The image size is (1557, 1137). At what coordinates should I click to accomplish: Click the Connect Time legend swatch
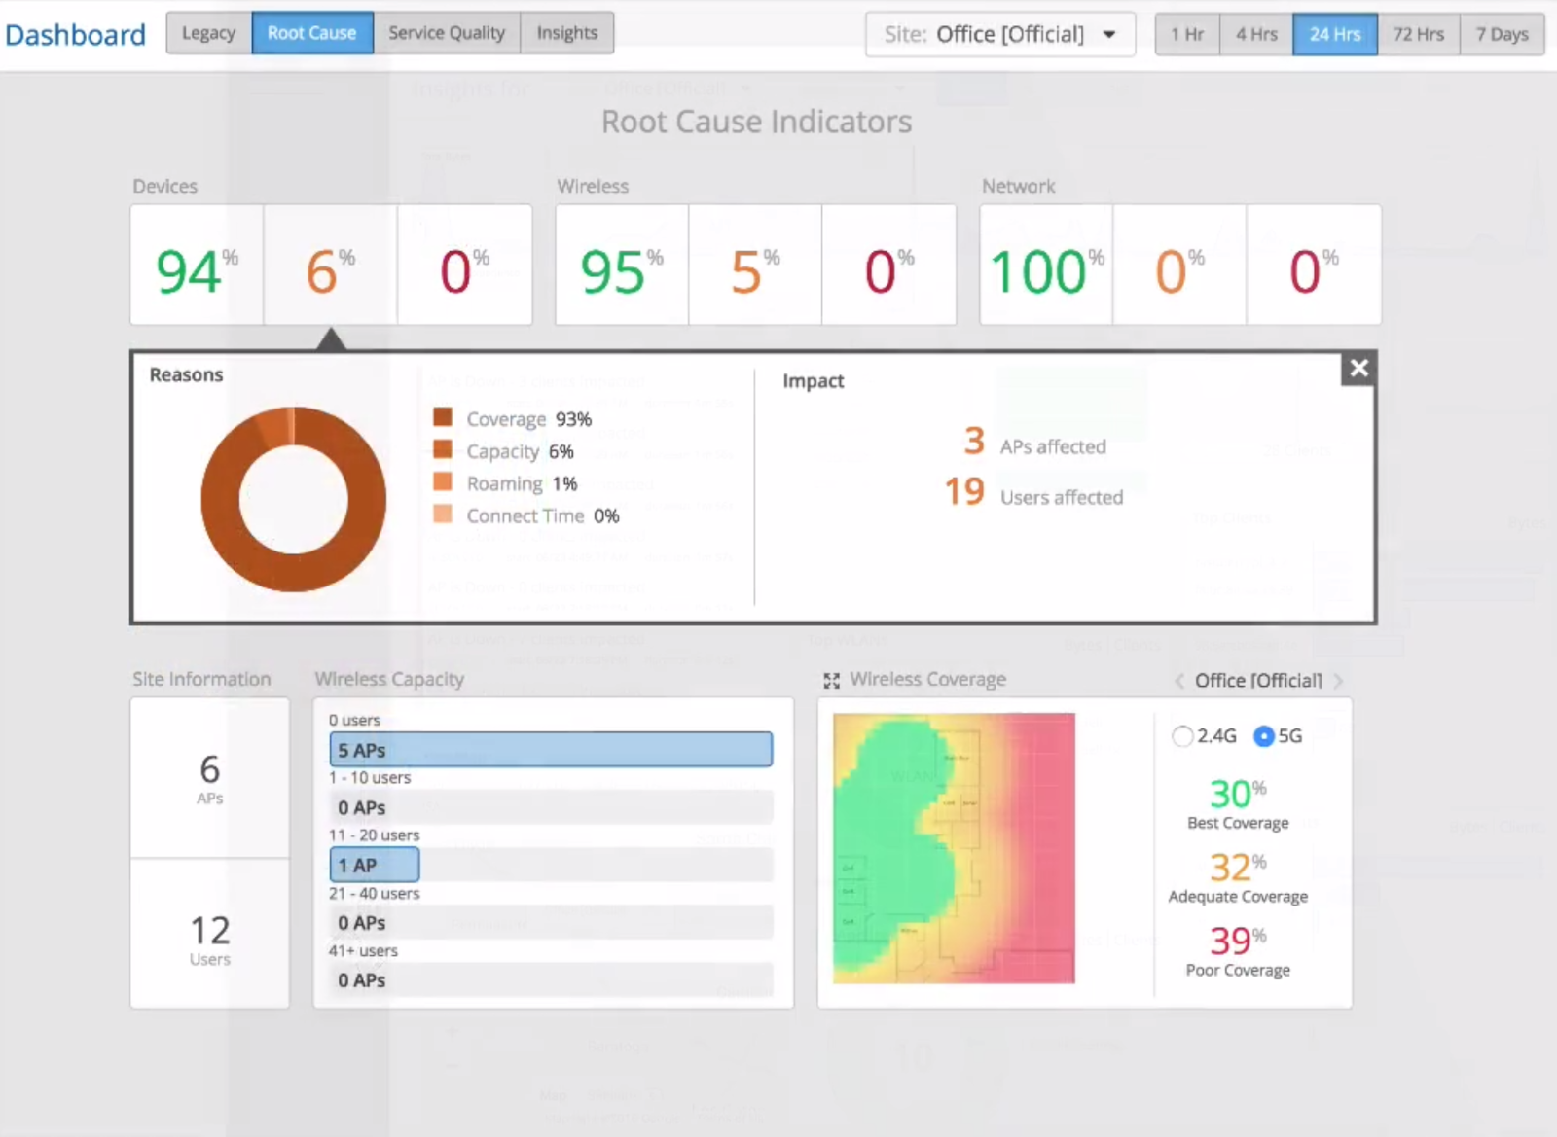click(443, 514)
